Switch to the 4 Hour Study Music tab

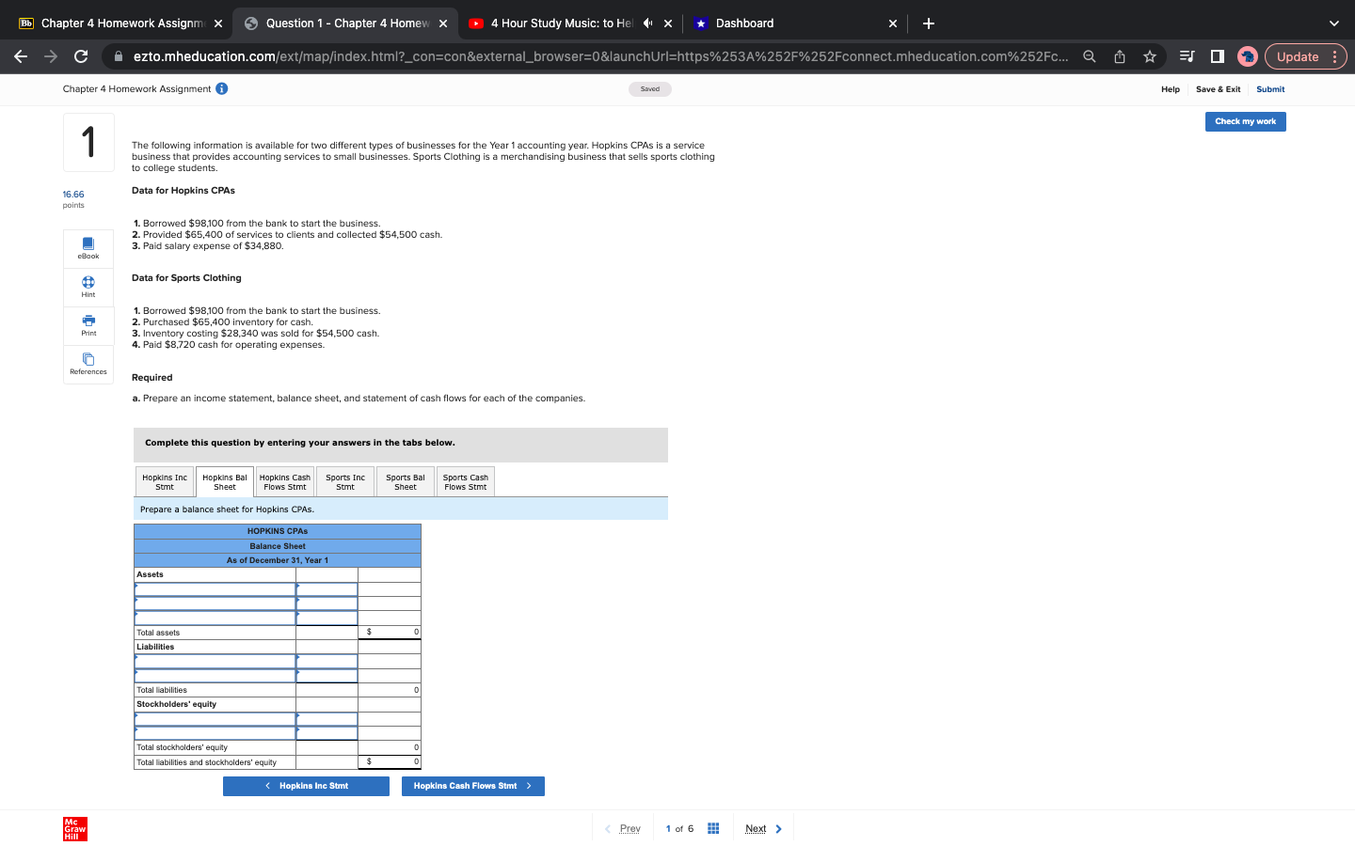562,23
